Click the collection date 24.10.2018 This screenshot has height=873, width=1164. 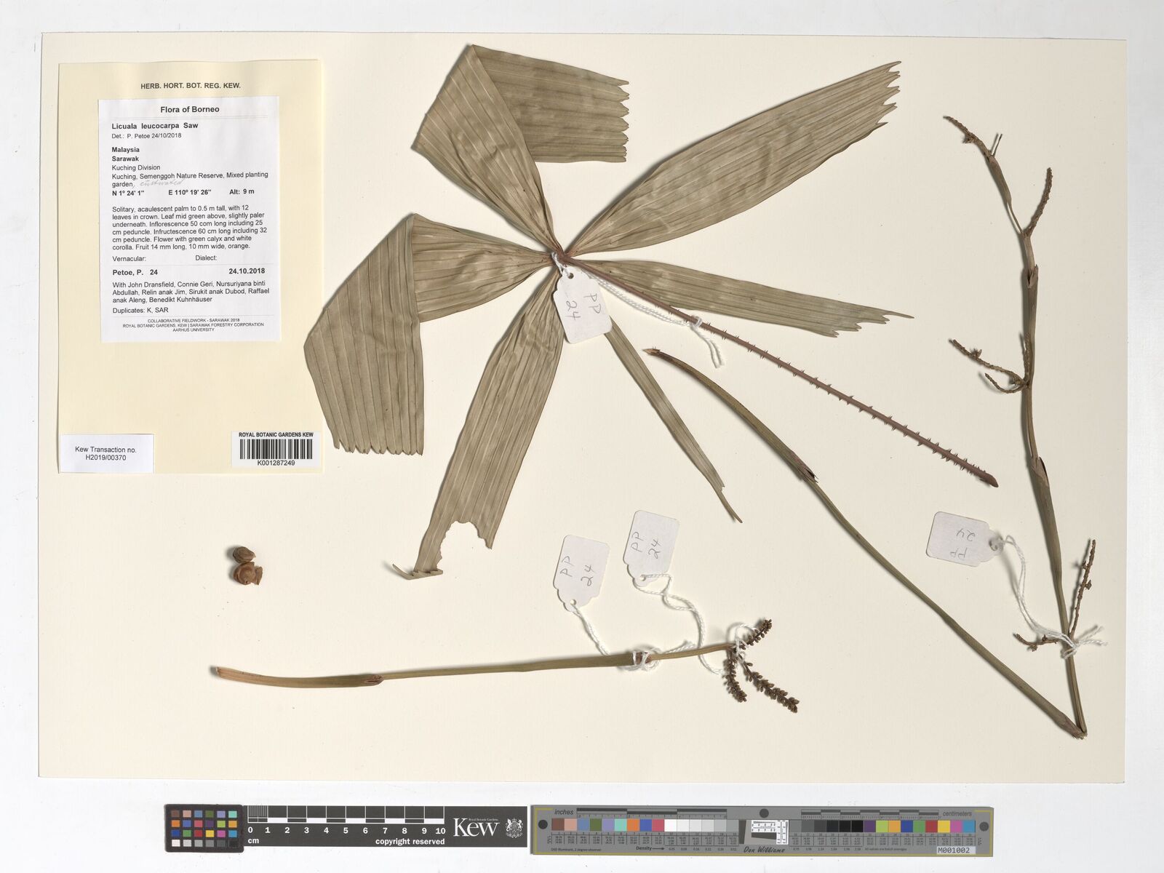coord(246,271)
